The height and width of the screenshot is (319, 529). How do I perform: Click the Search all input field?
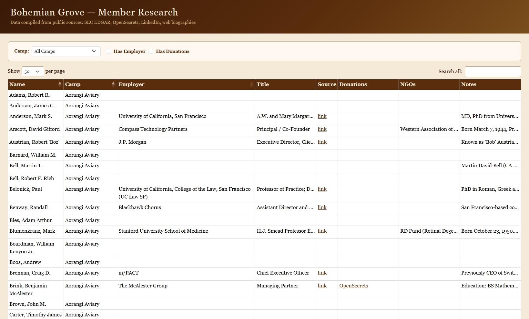[493, 72]
